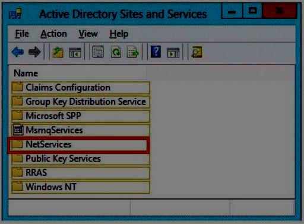Toggle Show/Hide Action Pane icon
This screenshot has height=224, width=304.
coord(173,52)
